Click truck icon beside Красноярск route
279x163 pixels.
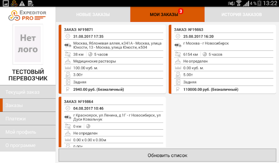click(68, 117)
